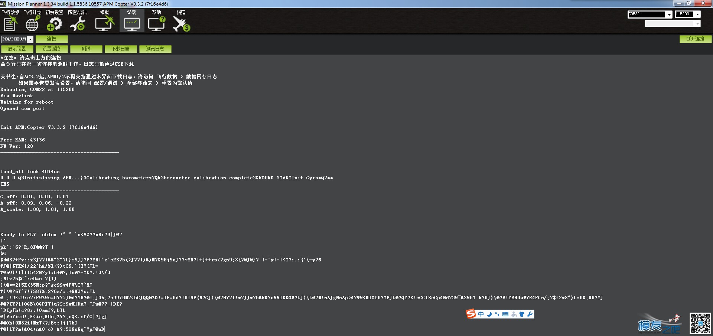Expand the 115200 baud rate dropdown
Screen dimensions: 713x336
pyautogui.click(x=697, y=14)
